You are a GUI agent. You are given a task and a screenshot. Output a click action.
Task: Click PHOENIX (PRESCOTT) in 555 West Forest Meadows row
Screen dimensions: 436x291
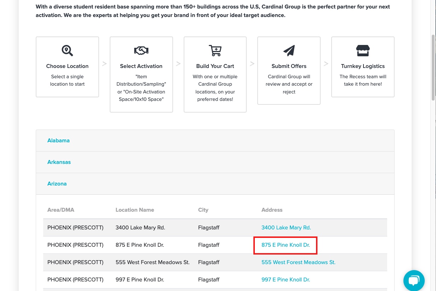(75, 262)
